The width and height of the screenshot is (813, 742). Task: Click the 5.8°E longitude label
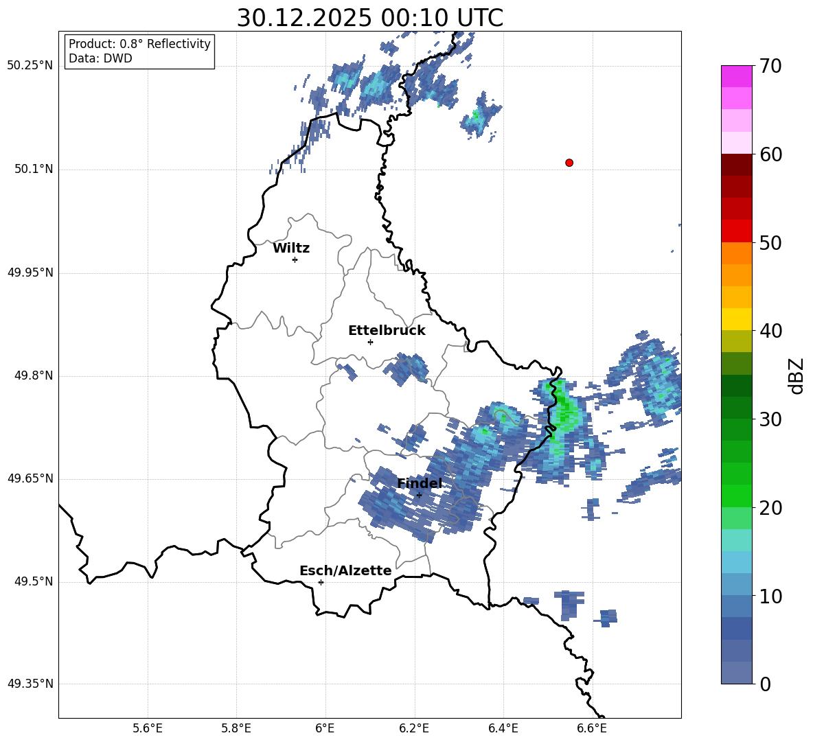[236, 728]
